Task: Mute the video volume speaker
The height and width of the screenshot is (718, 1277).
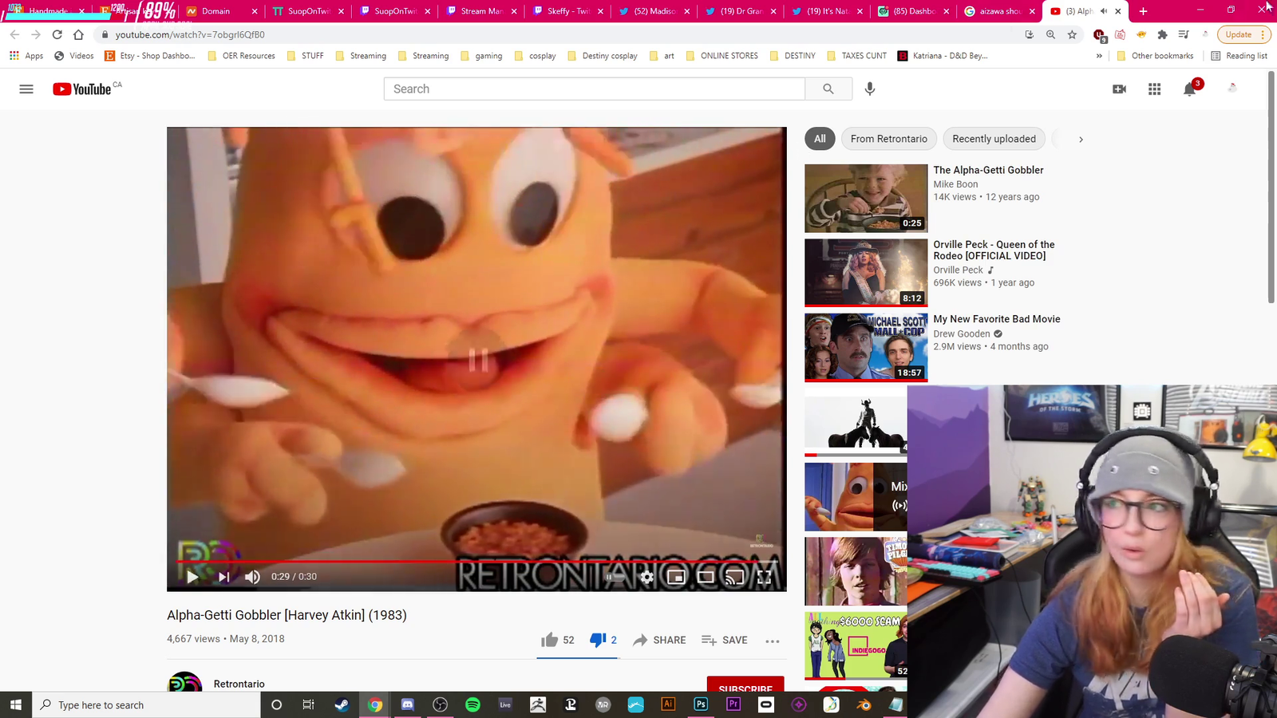Action: pyautogui.click(x=252, y=577)
